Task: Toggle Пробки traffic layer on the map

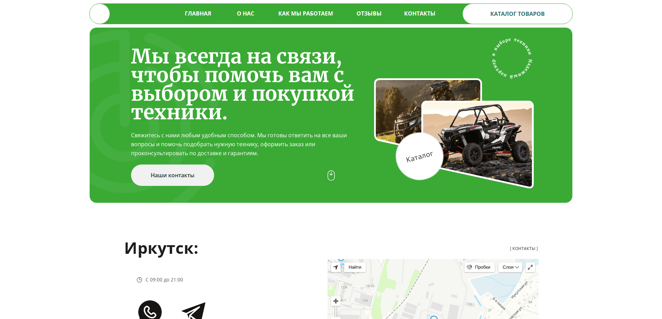Action: (479, 267)
